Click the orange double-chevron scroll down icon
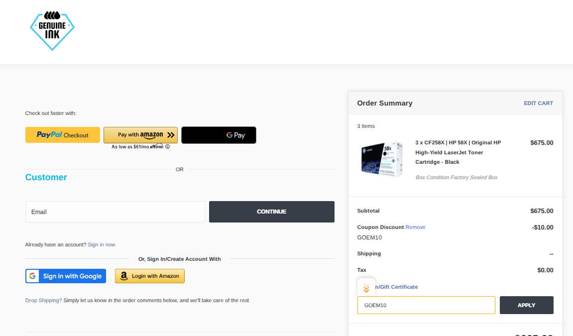Image resolution: width=573 pixels, height=336 pixels. [x=366, y=288]
